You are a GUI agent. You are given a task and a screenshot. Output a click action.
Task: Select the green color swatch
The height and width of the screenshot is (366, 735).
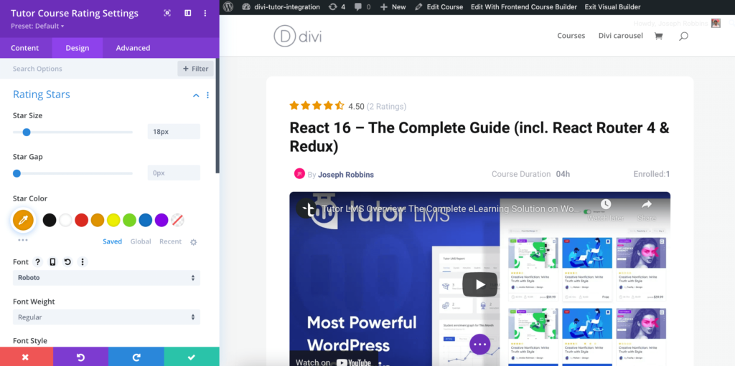pyautogui.click(x=129, y=220)
